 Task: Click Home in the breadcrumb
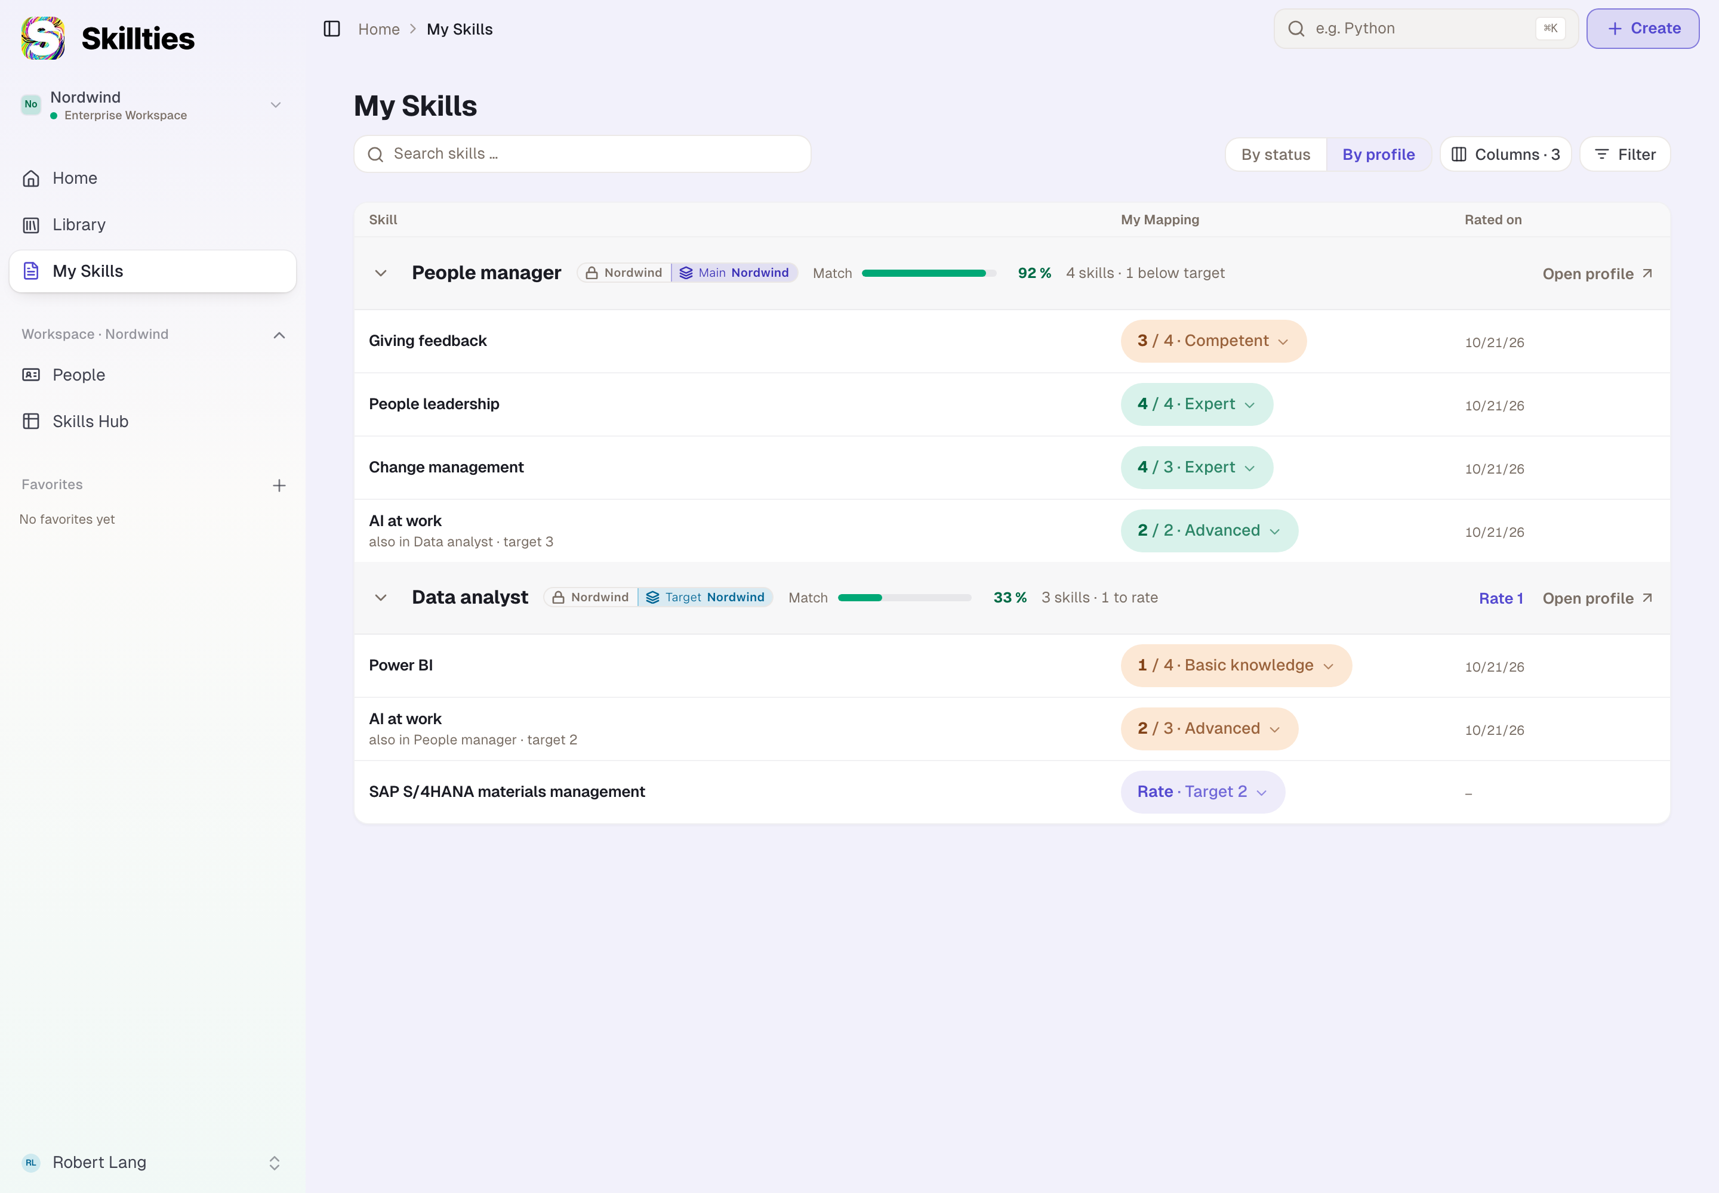(x=378, y=29)
